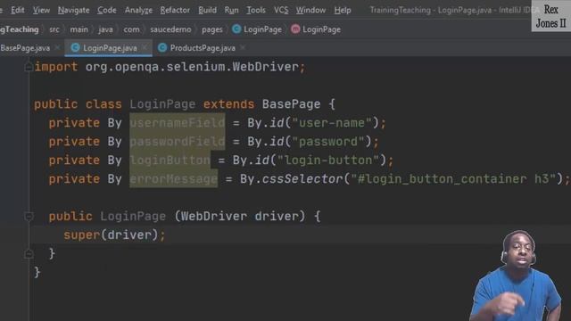Open the Run menu
Viewport: 571px width, 321px height.
231,10
